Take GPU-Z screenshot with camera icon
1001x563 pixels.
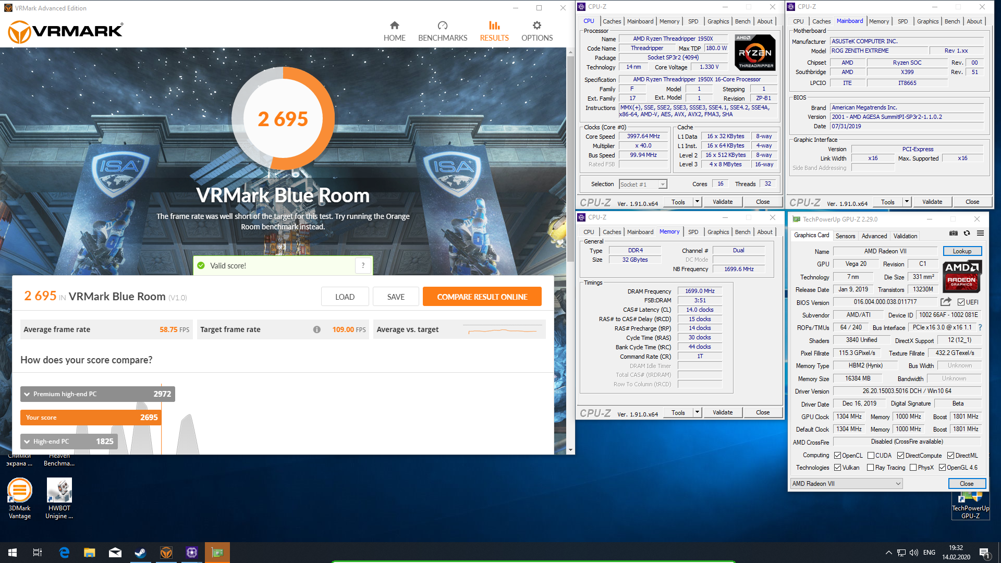(x=953, y=233)
